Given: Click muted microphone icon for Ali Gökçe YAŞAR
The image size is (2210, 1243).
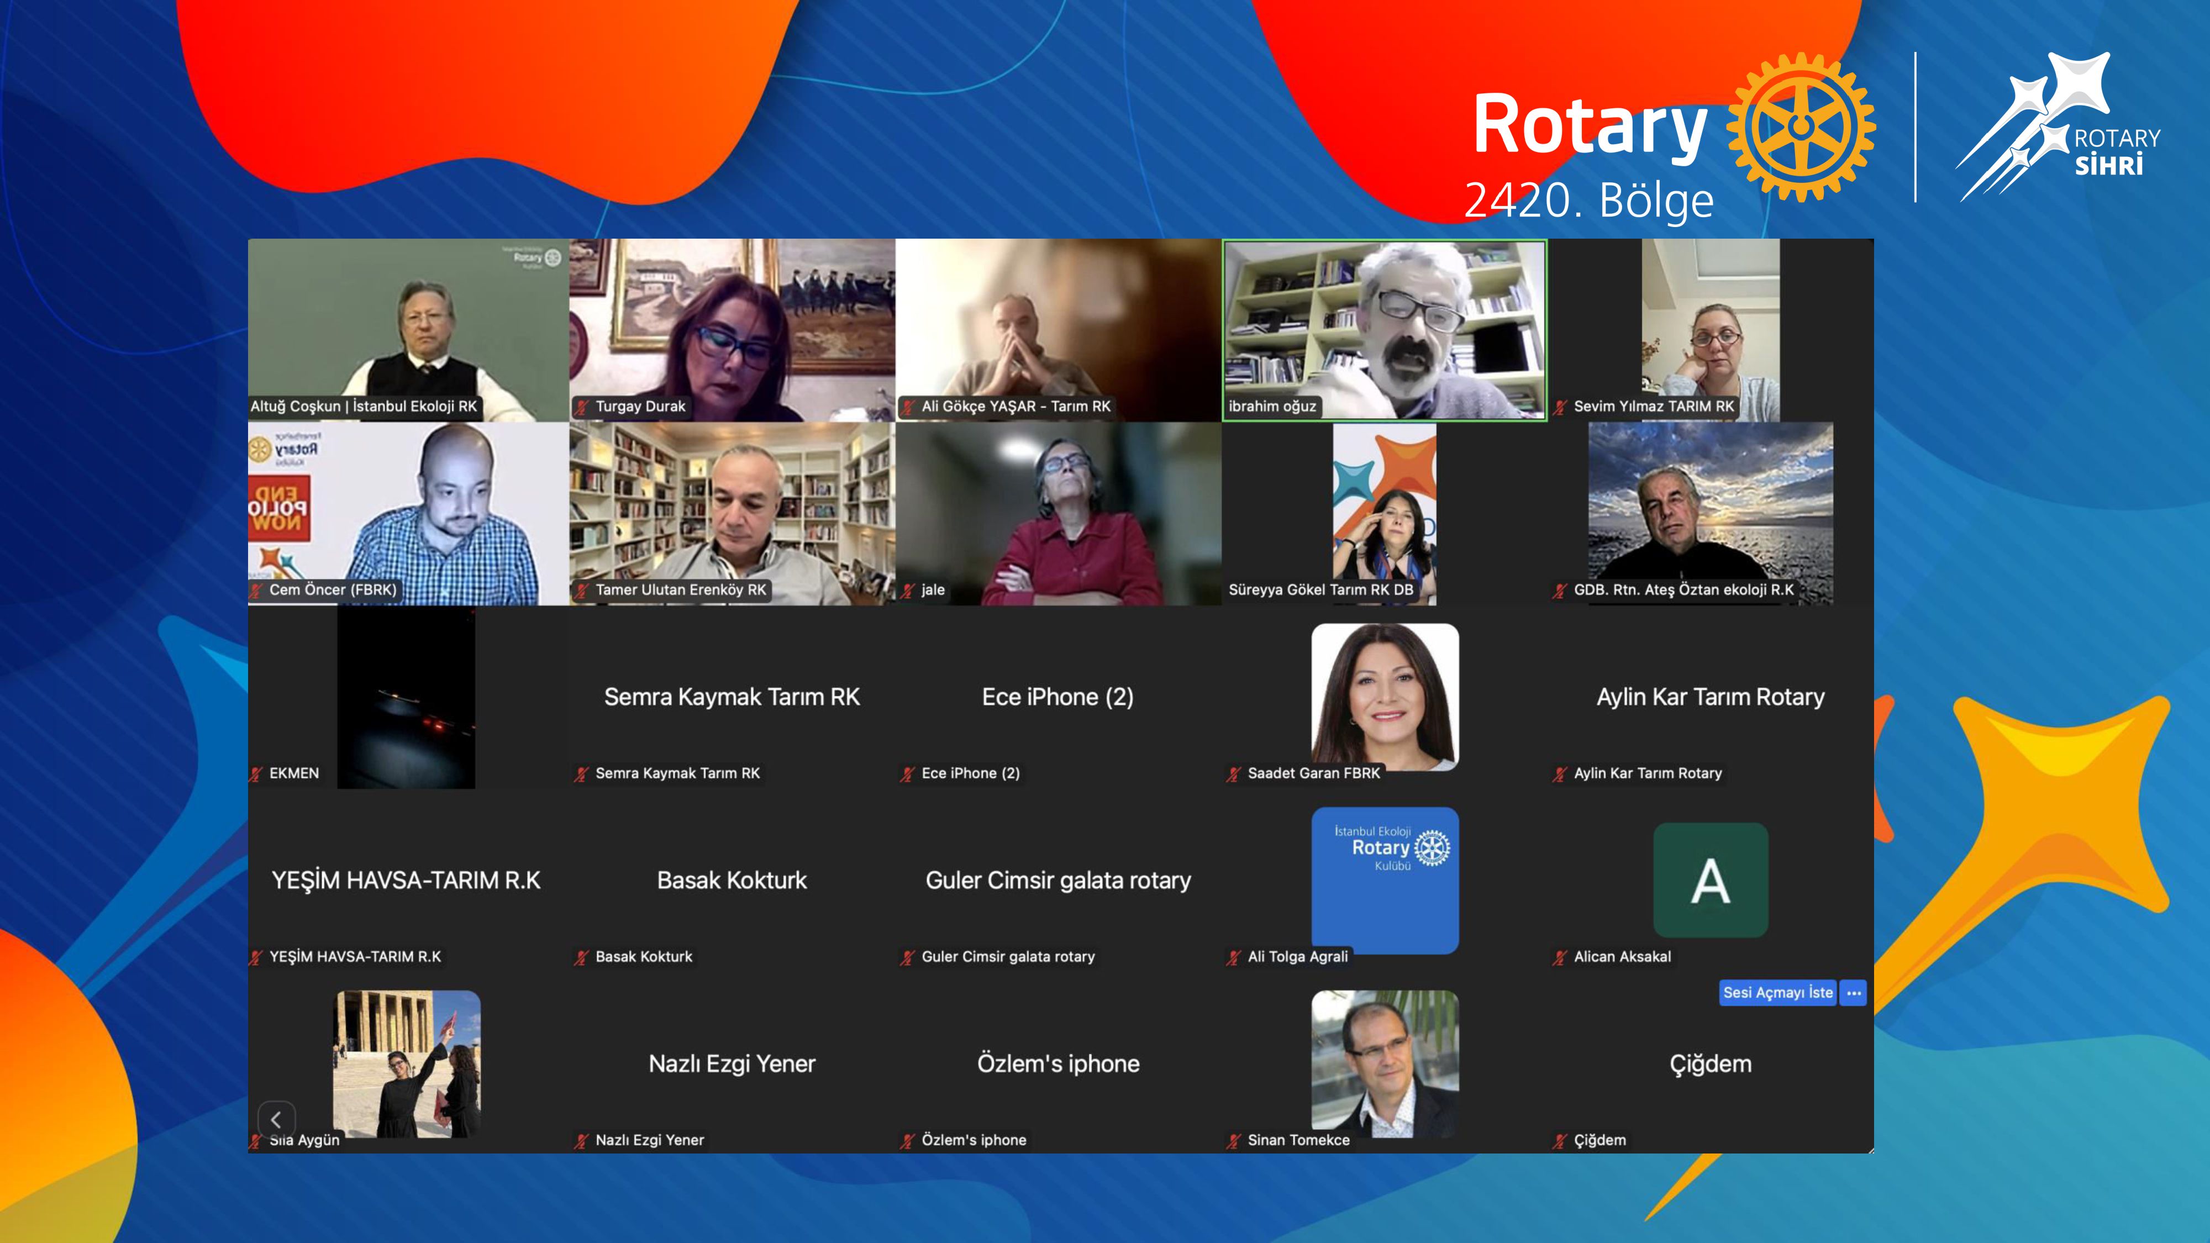Looking at the screenshot, I should click(908, 407).
